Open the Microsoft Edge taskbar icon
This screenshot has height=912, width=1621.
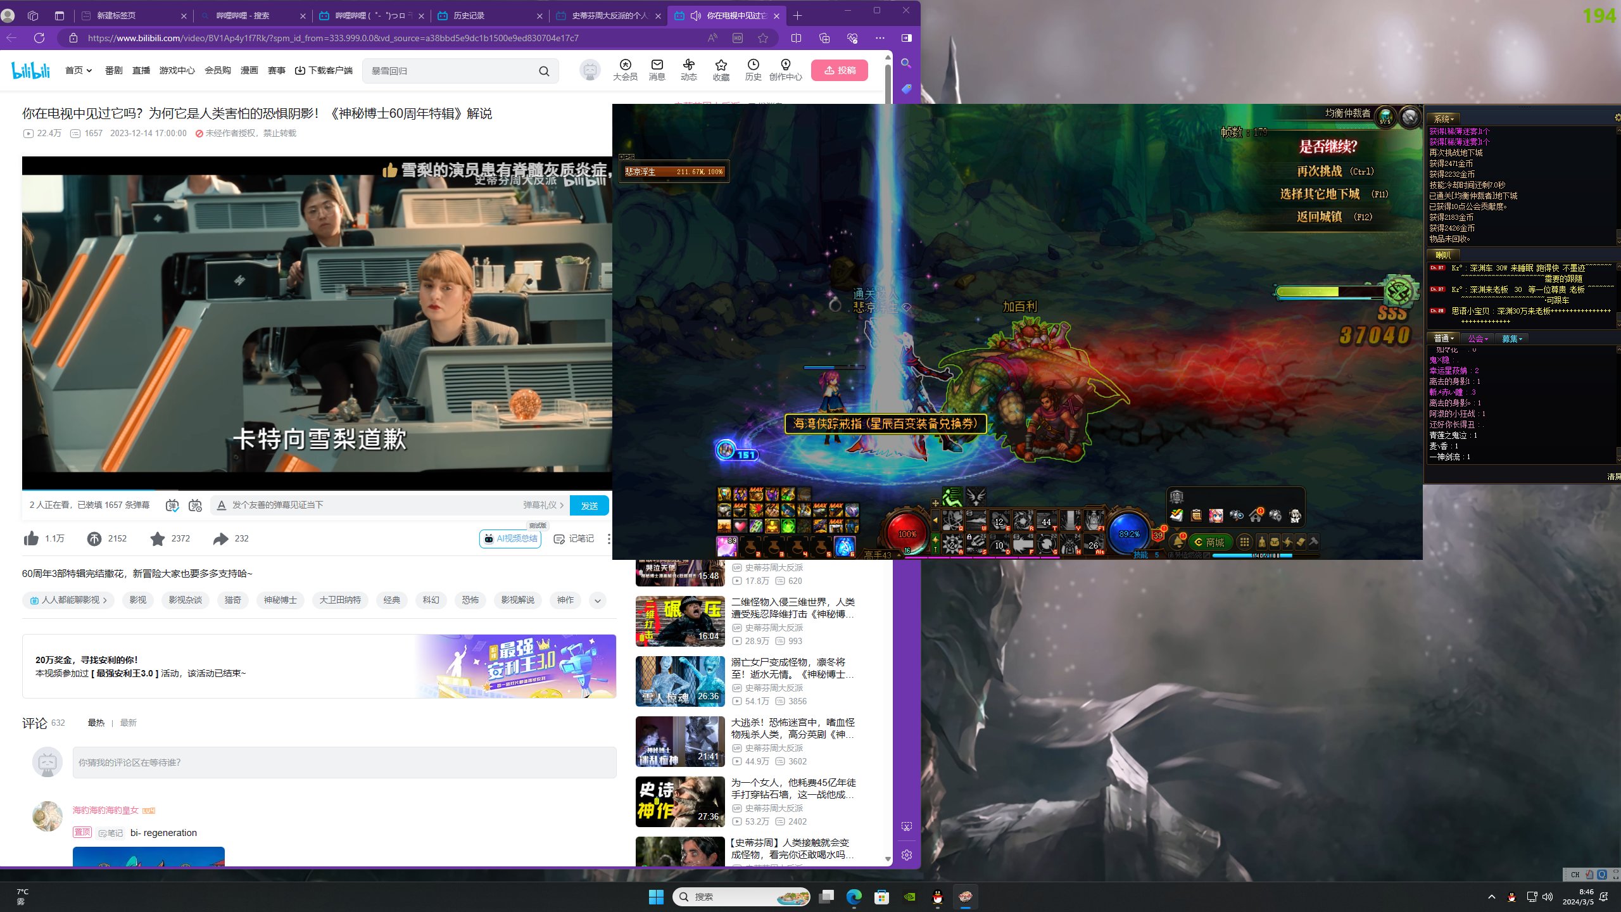click(854, 897)
